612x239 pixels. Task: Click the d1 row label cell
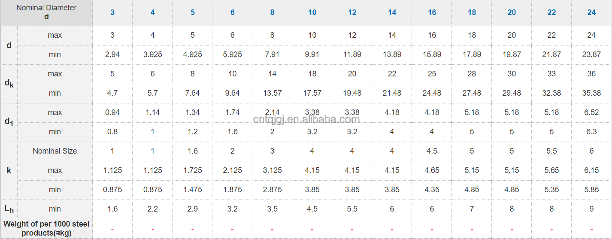[x=9, y=122]
